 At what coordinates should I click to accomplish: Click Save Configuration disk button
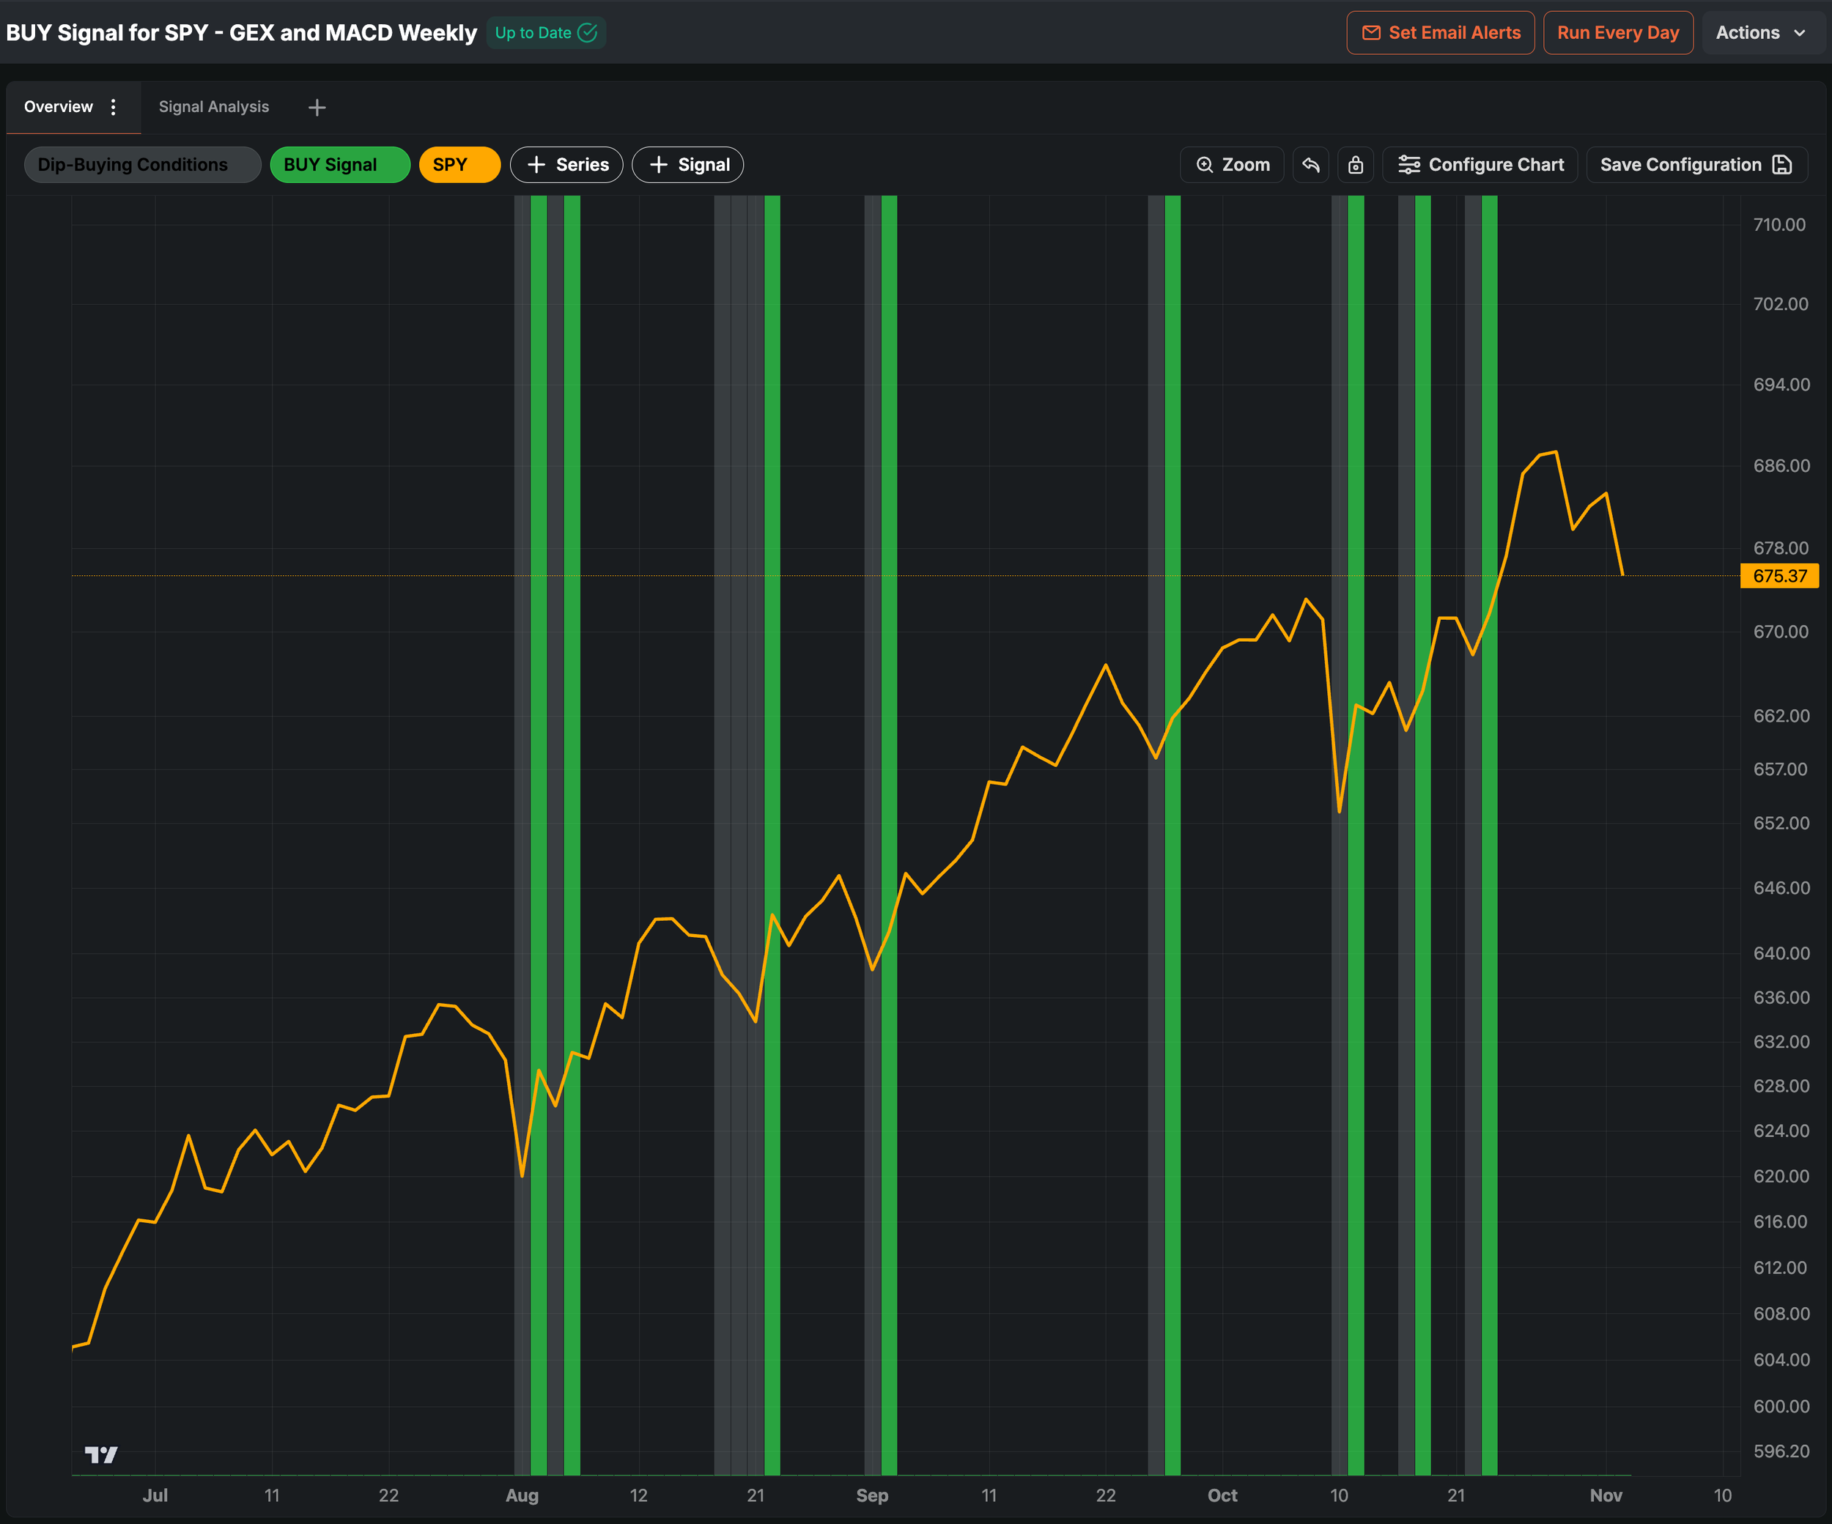tap(1696, 165)
